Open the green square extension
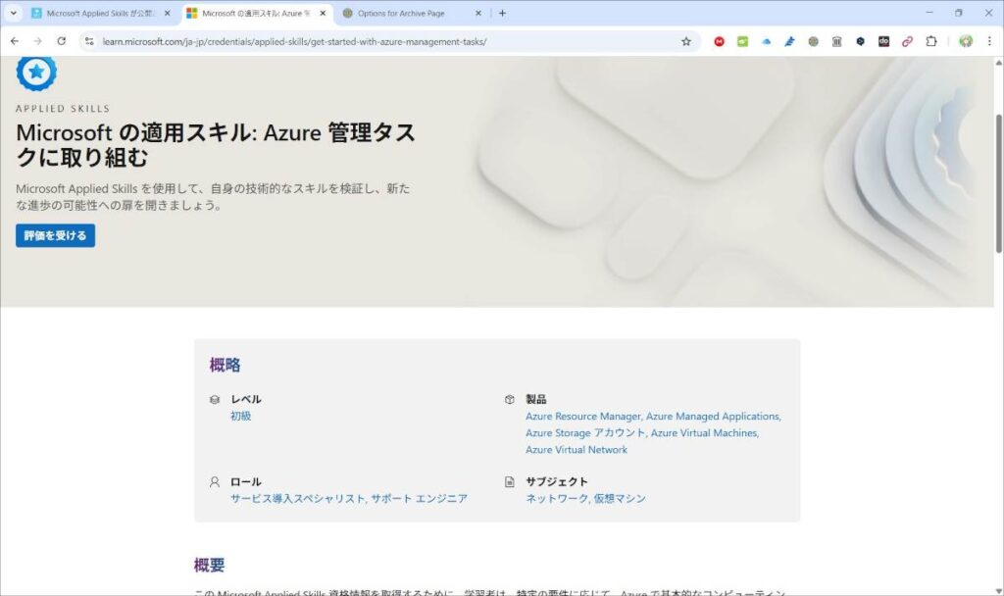The height and width of the screenshot is (596, 1004). point(743,41)
